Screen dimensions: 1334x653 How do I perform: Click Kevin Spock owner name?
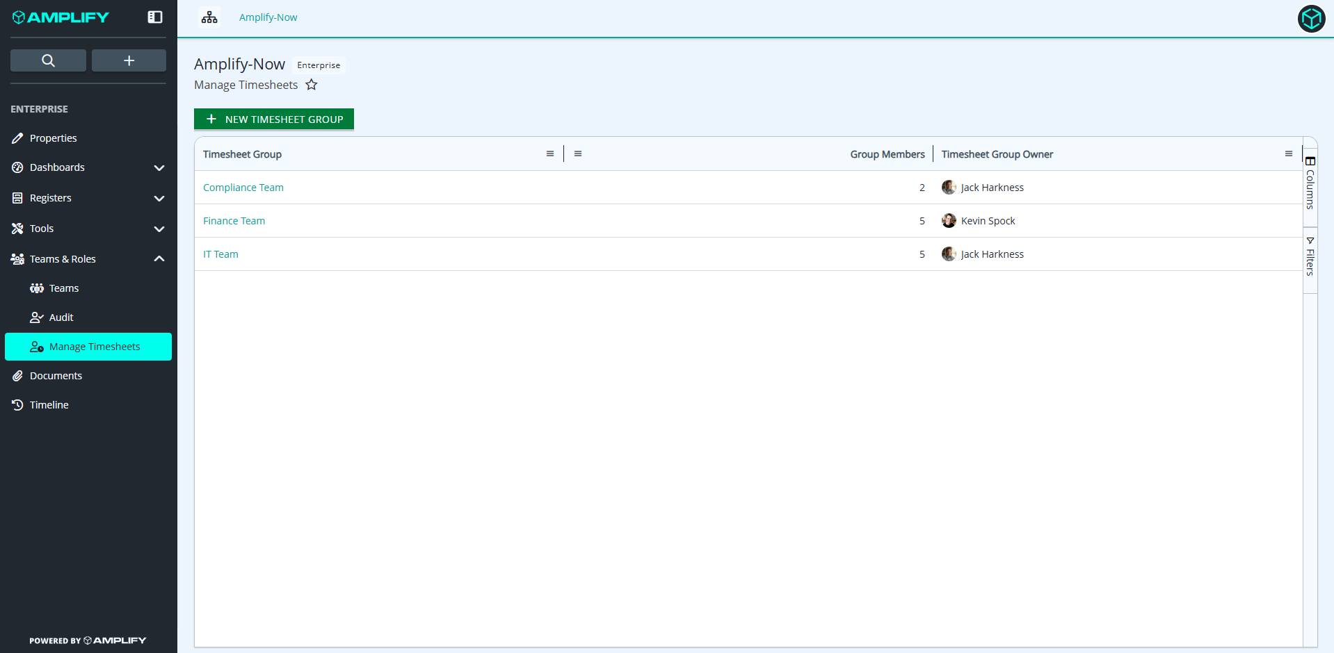tap(988, 221)
